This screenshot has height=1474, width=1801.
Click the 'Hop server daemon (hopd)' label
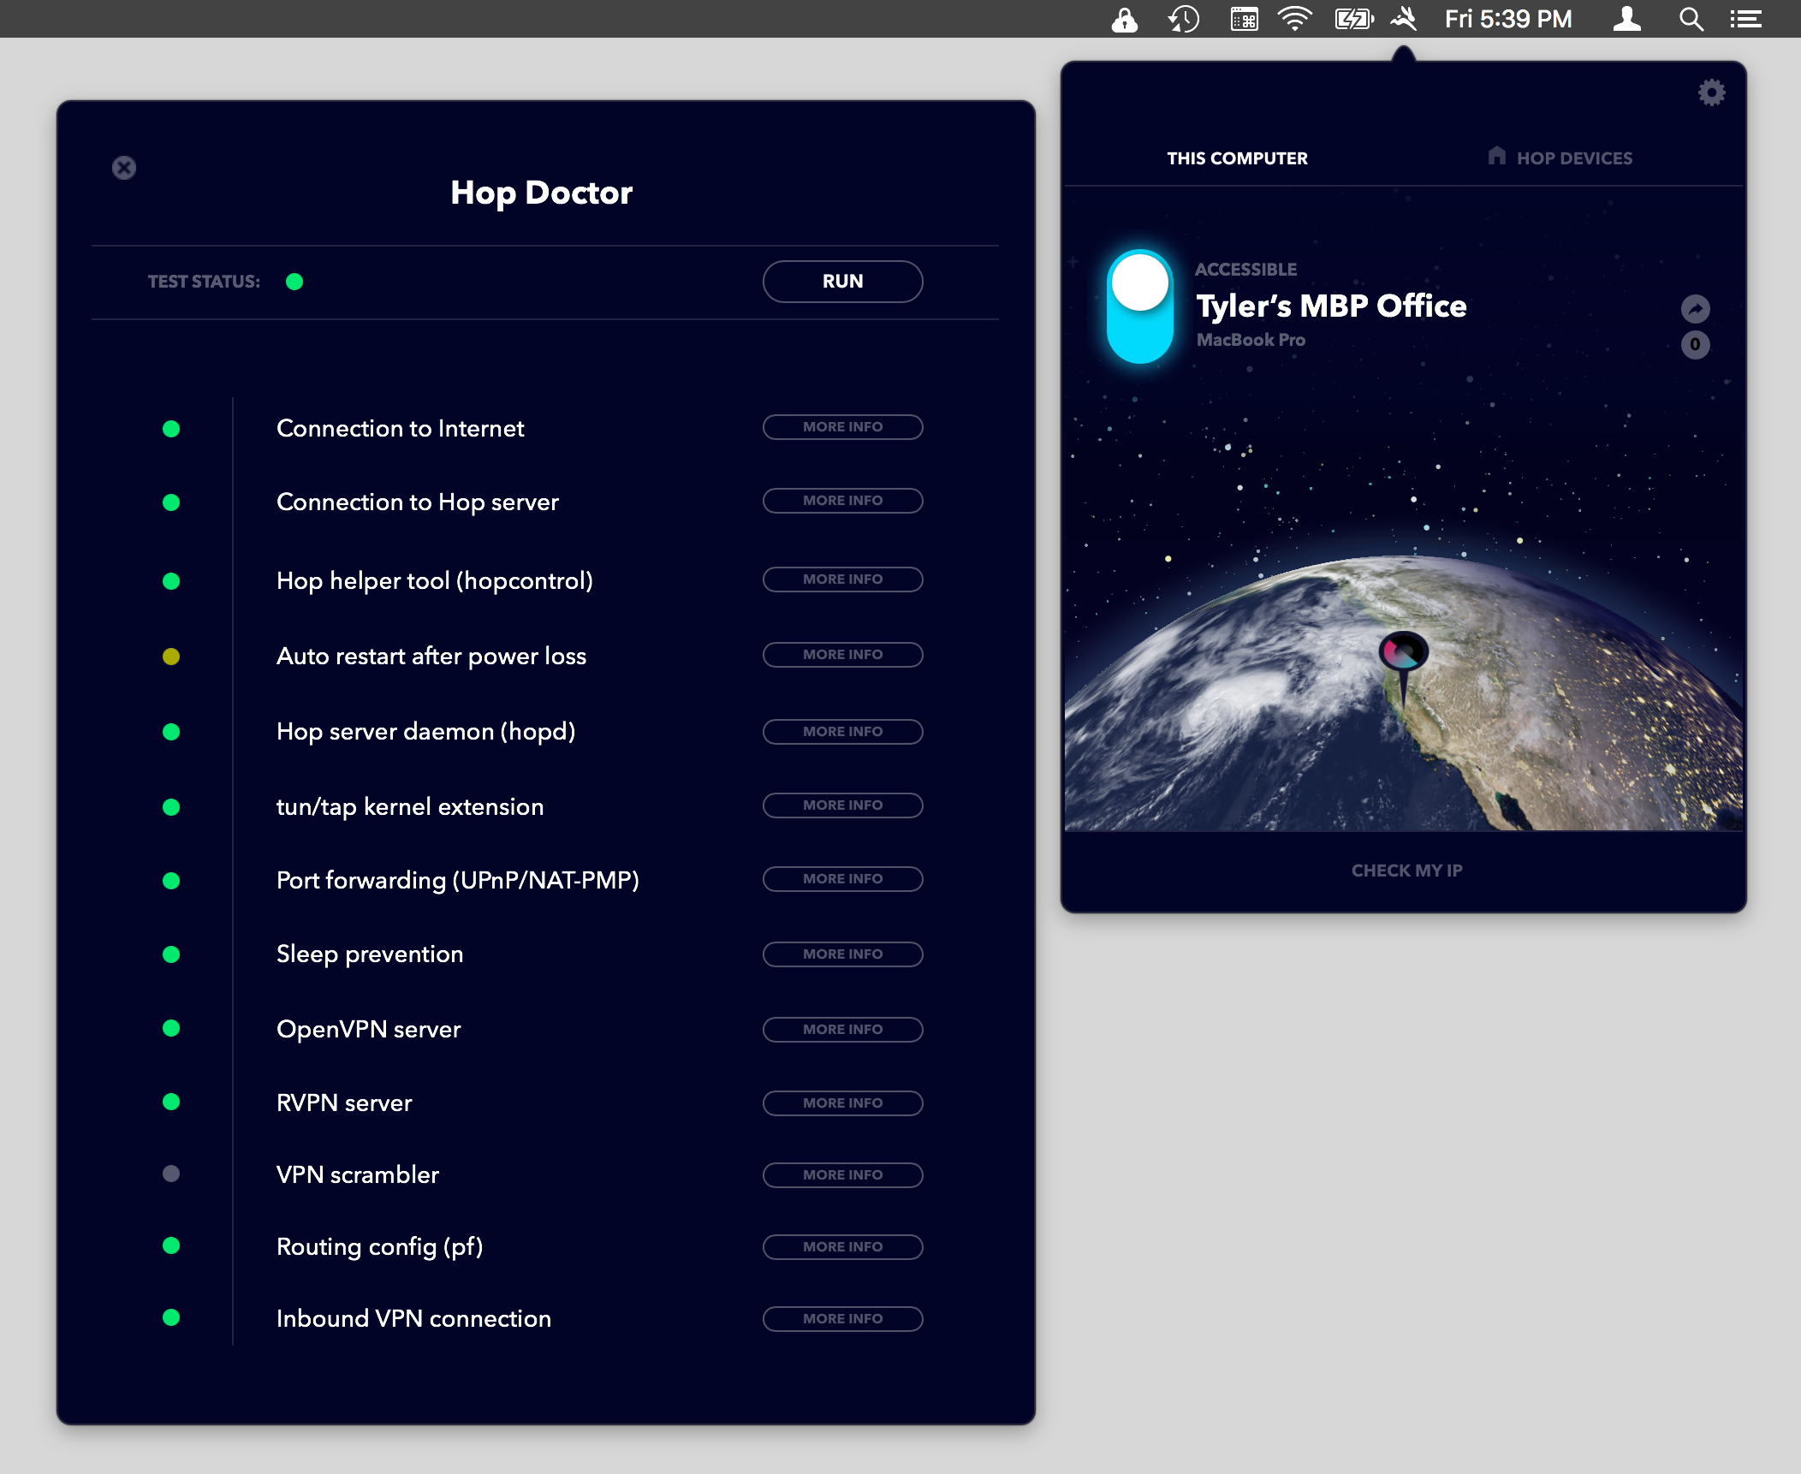pyautogui.click(x=426, y=732)
